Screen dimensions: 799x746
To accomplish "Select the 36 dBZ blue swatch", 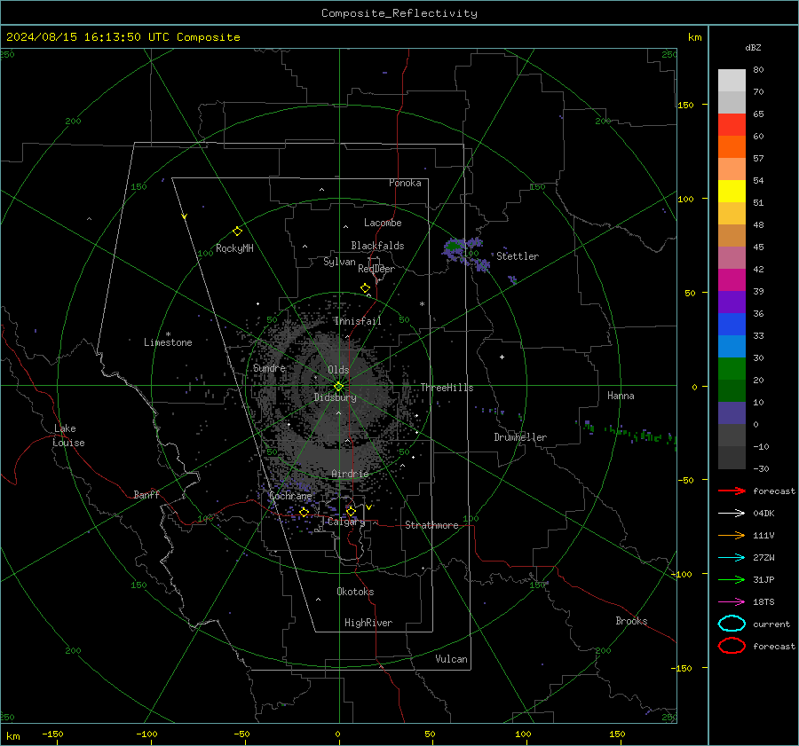I will [x=732, y=324].
